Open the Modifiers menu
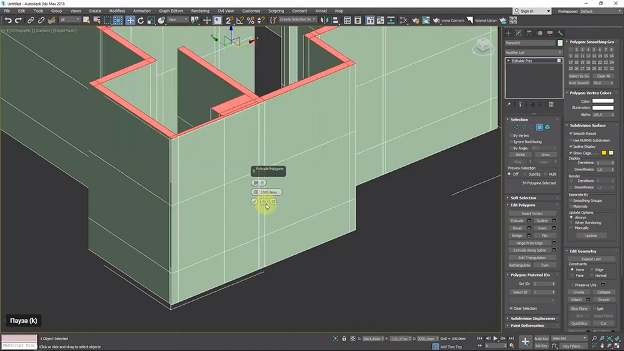This screenshot has width=624, height=351. [116, 11]
